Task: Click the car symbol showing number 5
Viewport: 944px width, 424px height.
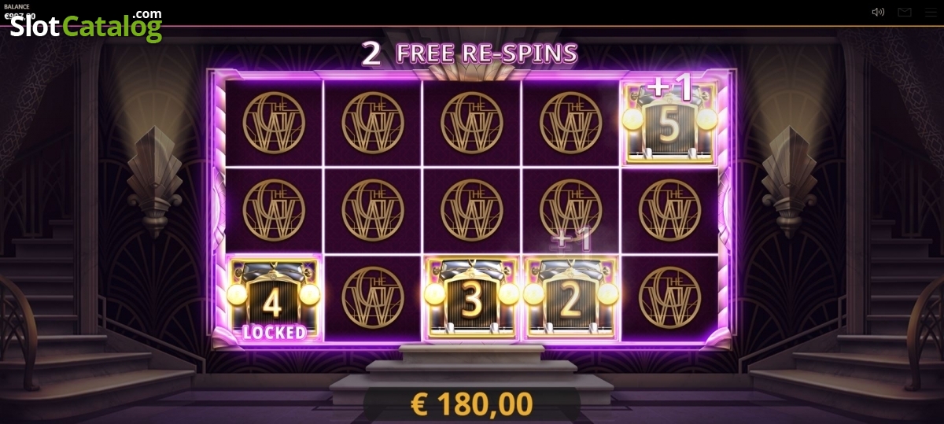Action: 669,123
